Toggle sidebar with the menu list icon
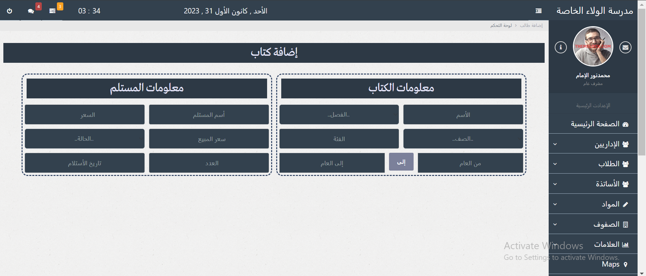Screen dimensions: 646x276 (539, 11)
